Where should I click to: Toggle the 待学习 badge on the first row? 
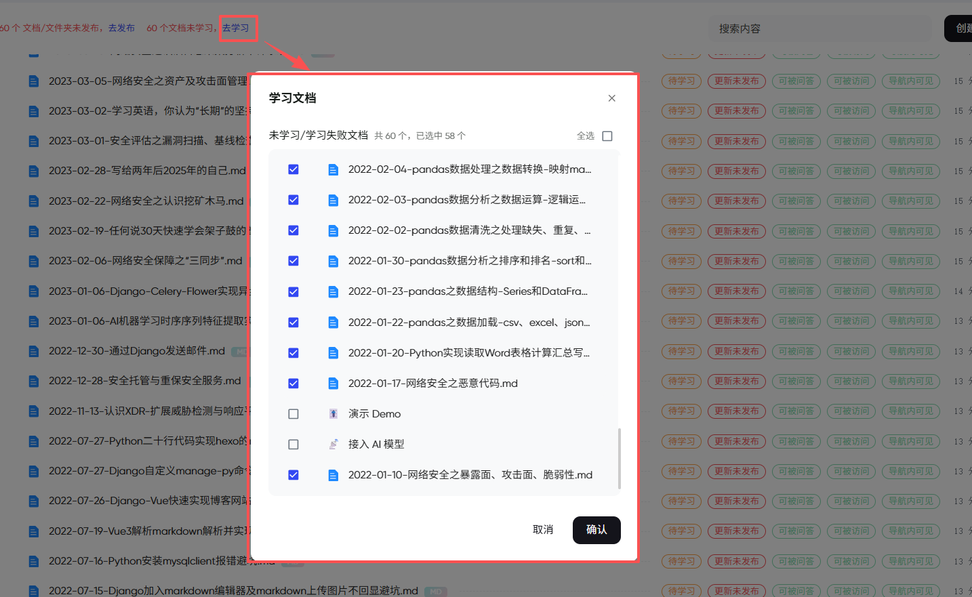coord(681,81)
